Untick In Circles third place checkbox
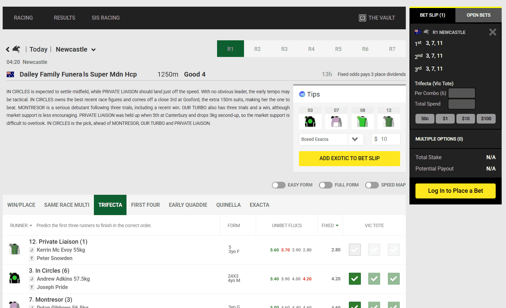This screenshot has height=308, width=506. click(x=394, y=279)
